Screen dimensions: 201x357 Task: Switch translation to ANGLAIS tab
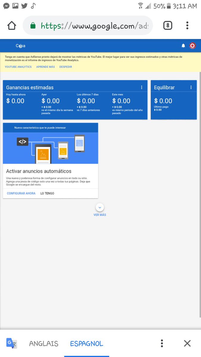click(x=44, y=344)
